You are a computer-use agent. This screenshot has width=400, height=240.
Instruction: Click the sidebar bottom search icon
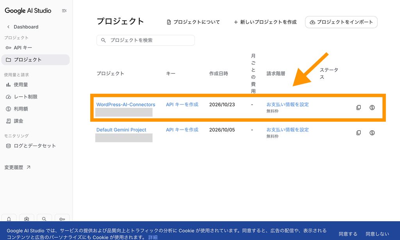pyautogui.click(x=44, y=219)
